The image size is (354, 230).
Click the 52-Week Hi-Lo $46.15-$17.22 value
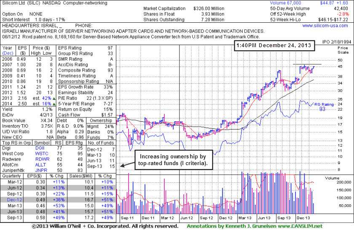(x=333, y=20)
